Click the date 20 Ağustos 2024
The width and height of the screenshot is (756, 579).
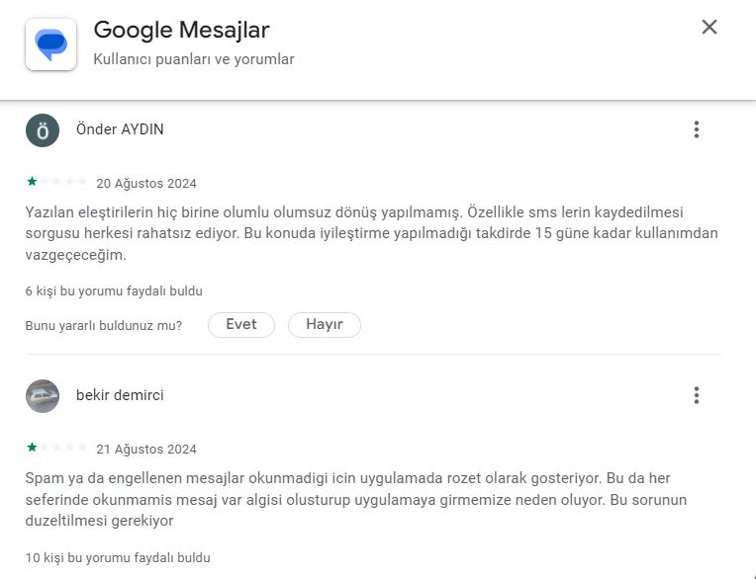point(146,184)
